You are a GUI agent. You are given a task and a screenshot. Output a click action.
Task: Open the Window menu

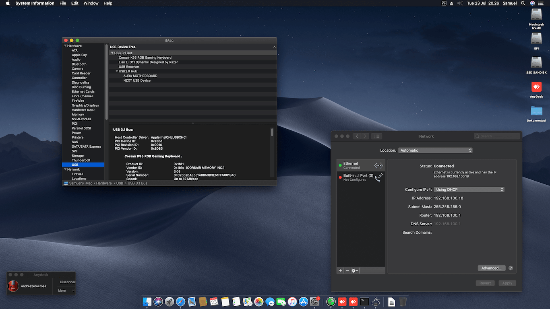click(x=91, y=3)
